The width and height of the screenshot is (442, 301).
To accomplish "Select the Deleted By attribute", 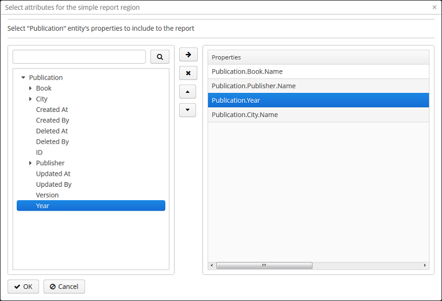I will click(x=52, y=142).
